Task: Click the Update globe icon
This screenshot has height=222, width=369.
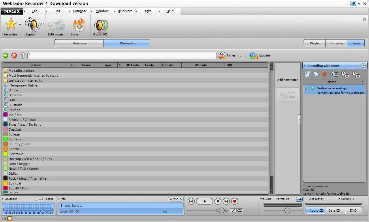Action: 253,55
